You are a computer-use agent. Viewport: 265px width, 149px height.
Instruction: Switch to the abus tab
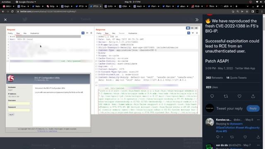[182, 6]
